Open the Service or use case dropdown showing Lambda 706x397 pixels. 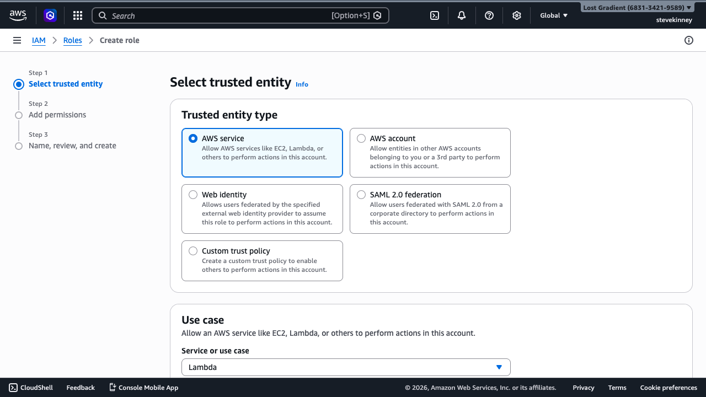[346, 367]
